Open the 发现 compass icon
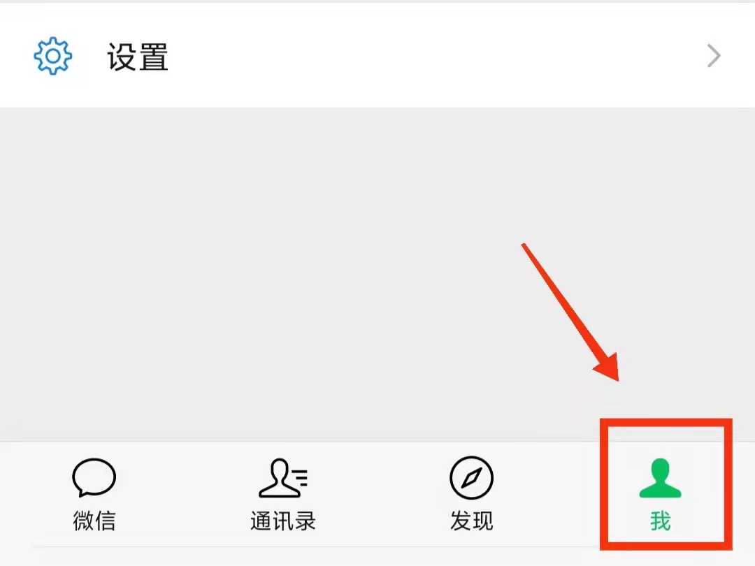The height and width of the screenshot is (566, 755). click(471, 478)
